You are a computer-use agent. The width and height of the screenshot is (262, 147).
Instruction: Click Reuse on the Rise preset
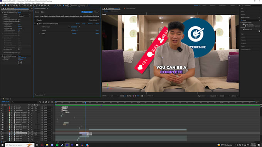[78, 24]
